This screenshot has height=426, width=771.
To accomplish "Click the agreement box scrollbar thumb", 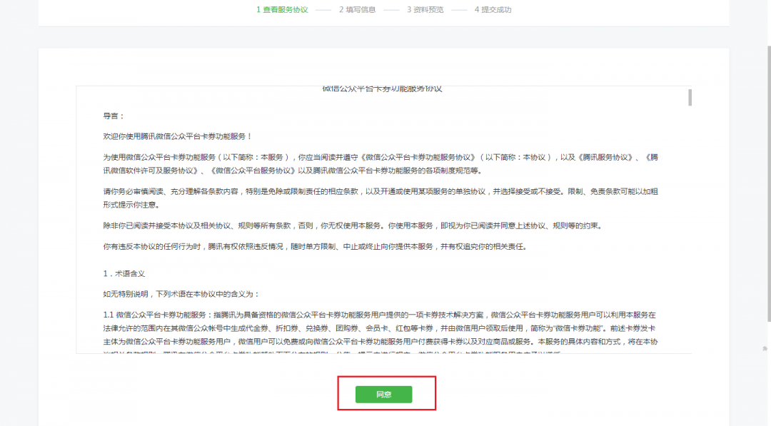I will 689,97.
